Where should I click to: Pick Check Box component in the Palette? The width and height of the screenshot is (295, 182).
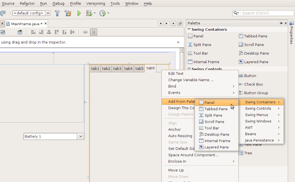click(x=251, y=84)
